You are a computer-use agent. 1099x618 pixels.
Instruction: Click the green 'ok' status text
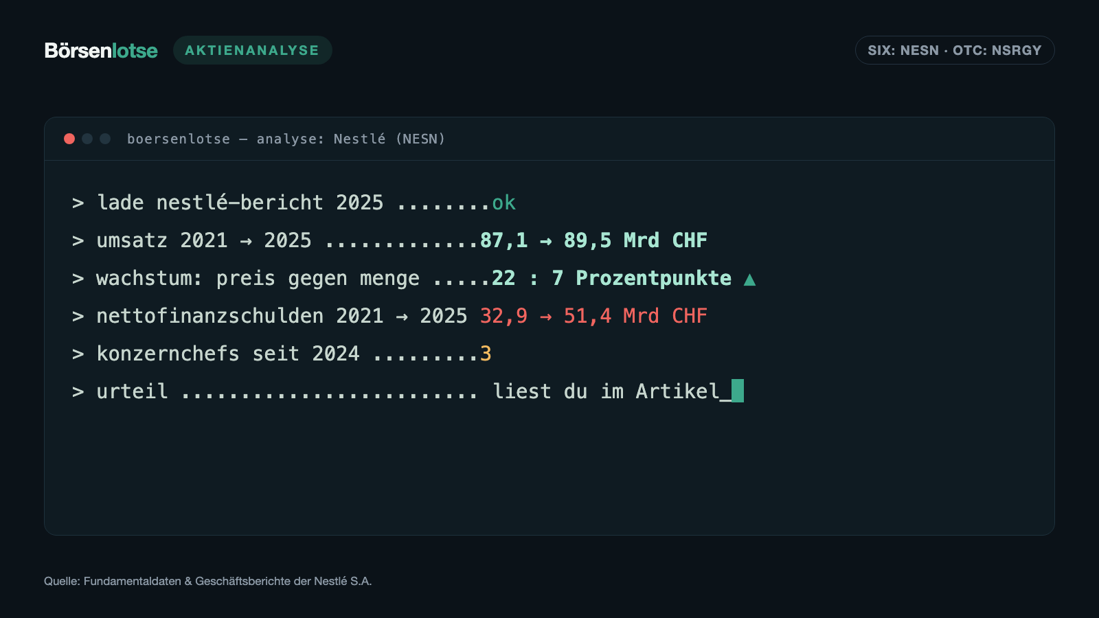point(503,203)
